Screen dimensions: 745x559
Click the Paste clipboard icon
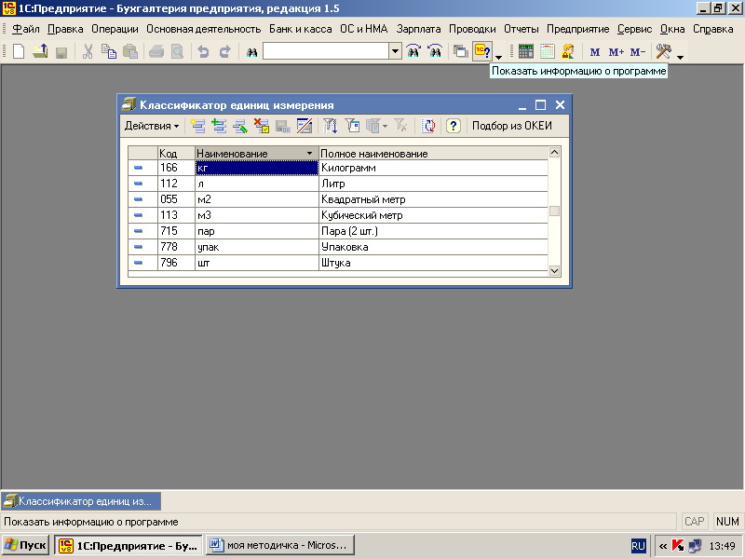[130, 51]
